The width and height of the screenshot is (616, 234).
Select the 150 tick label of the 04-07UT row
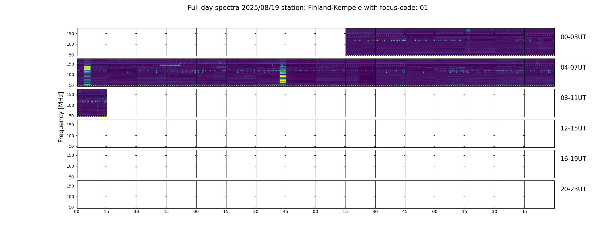(x=70, y=64)
